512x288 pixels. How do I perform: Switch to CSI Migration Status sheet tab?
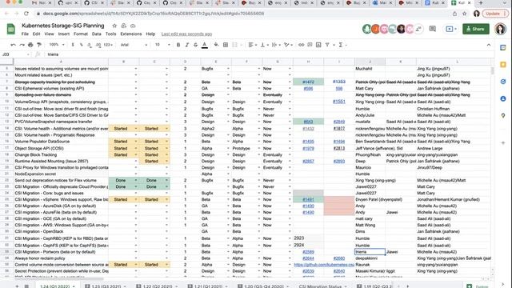[x=322, y=286]
